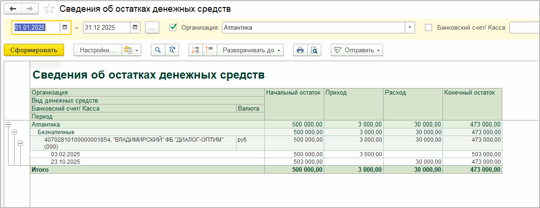The width and height of the screenshot is (540, 208).
Task: Open calendar picker for end date
Action: click(135, 28)
